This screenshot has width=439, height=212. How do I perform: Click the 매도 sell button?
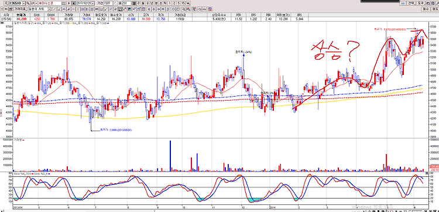pyautogui.click(x=435, y=9)
